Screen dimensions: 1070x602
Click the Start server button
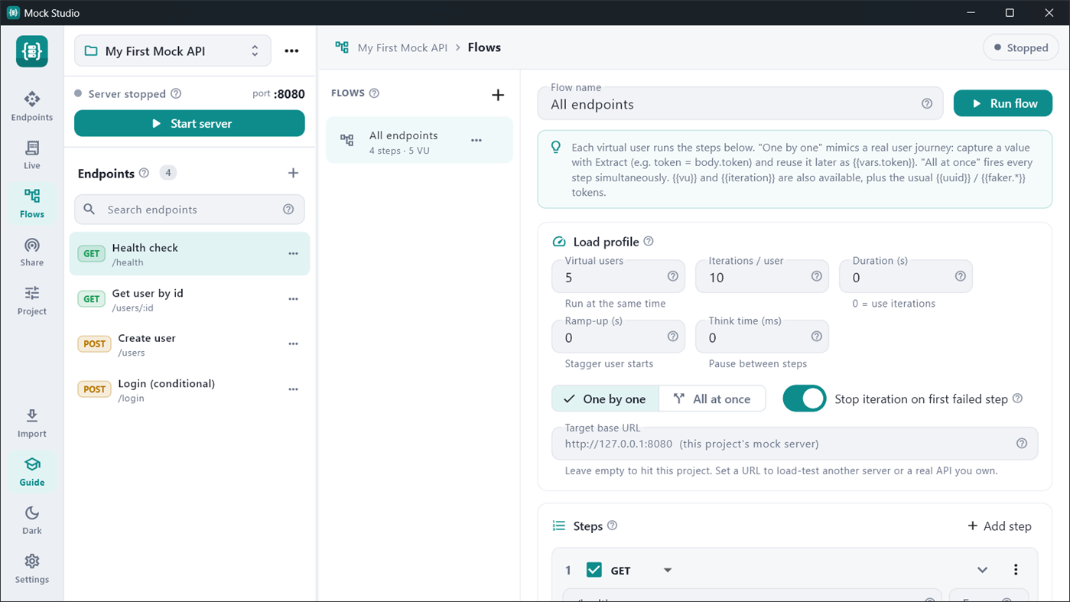(x=190, y=123)
